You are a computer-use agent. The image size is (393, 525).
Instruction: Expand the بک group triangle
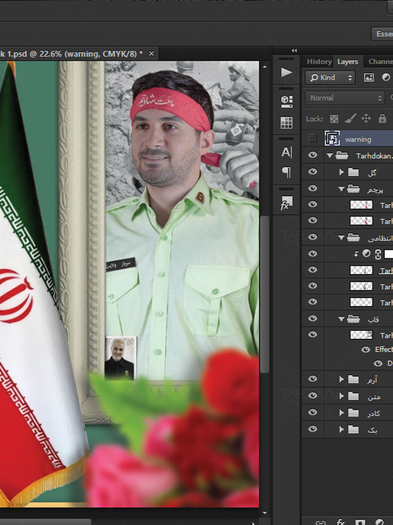pyautogui.click(x=341, y=430)
